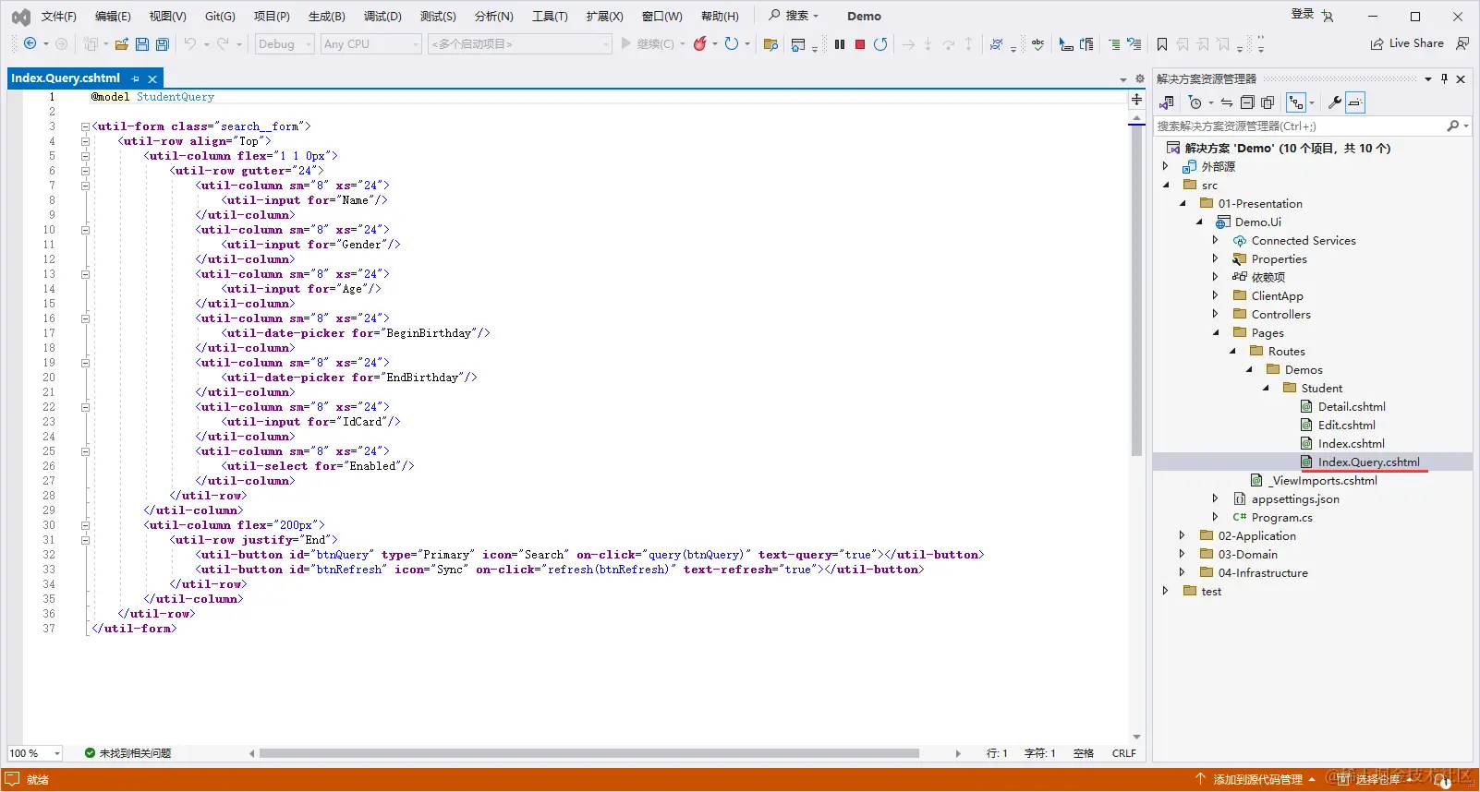Collapse the Pages folder node
1480x792 pixels.
1216,332
